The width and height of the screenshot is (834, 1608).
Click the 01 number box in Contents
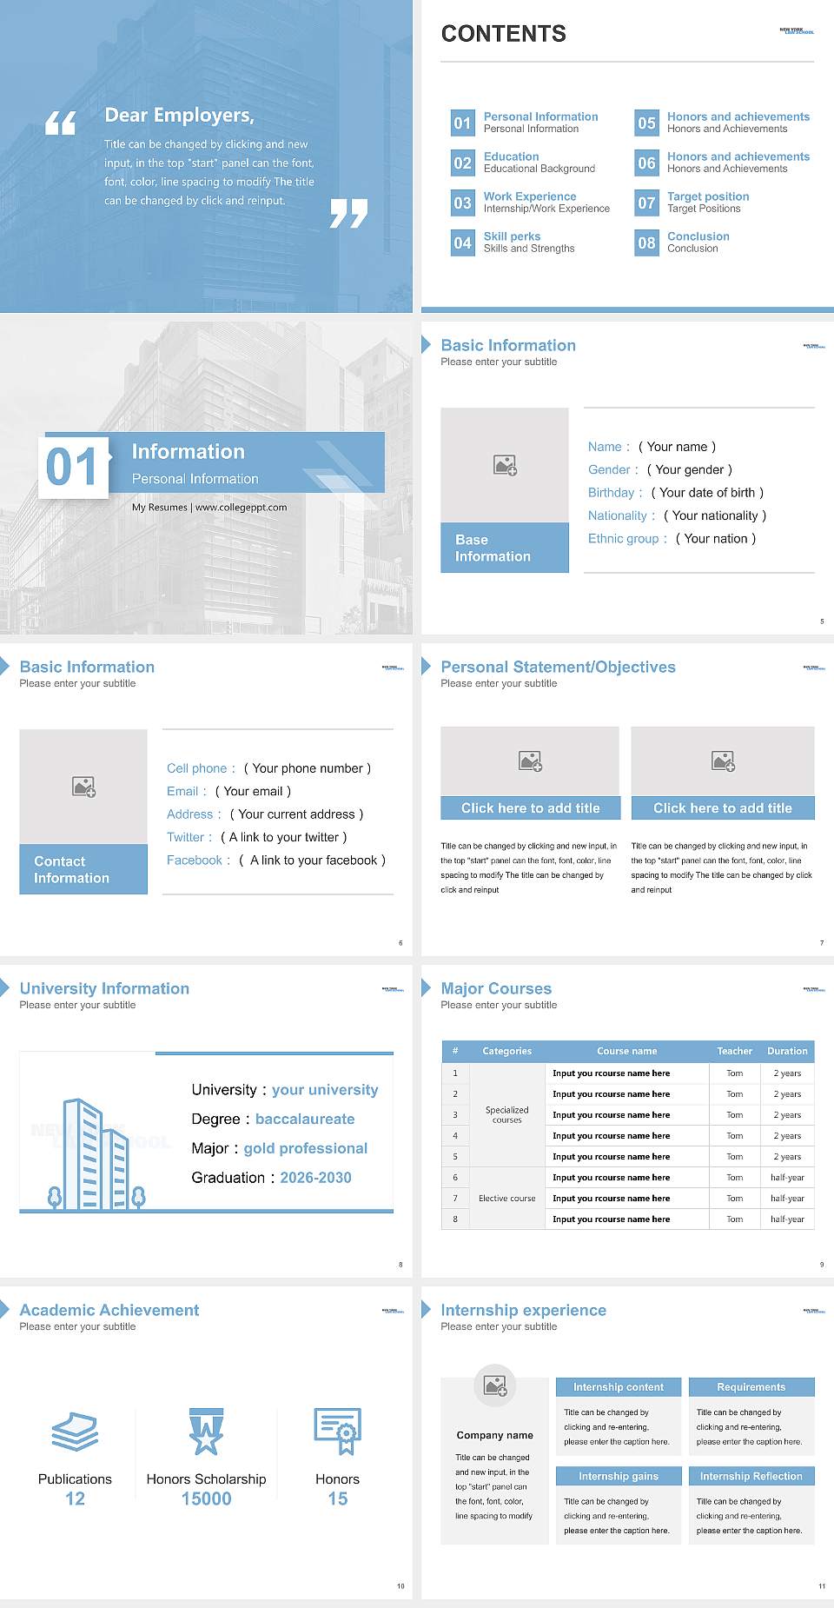463,123
